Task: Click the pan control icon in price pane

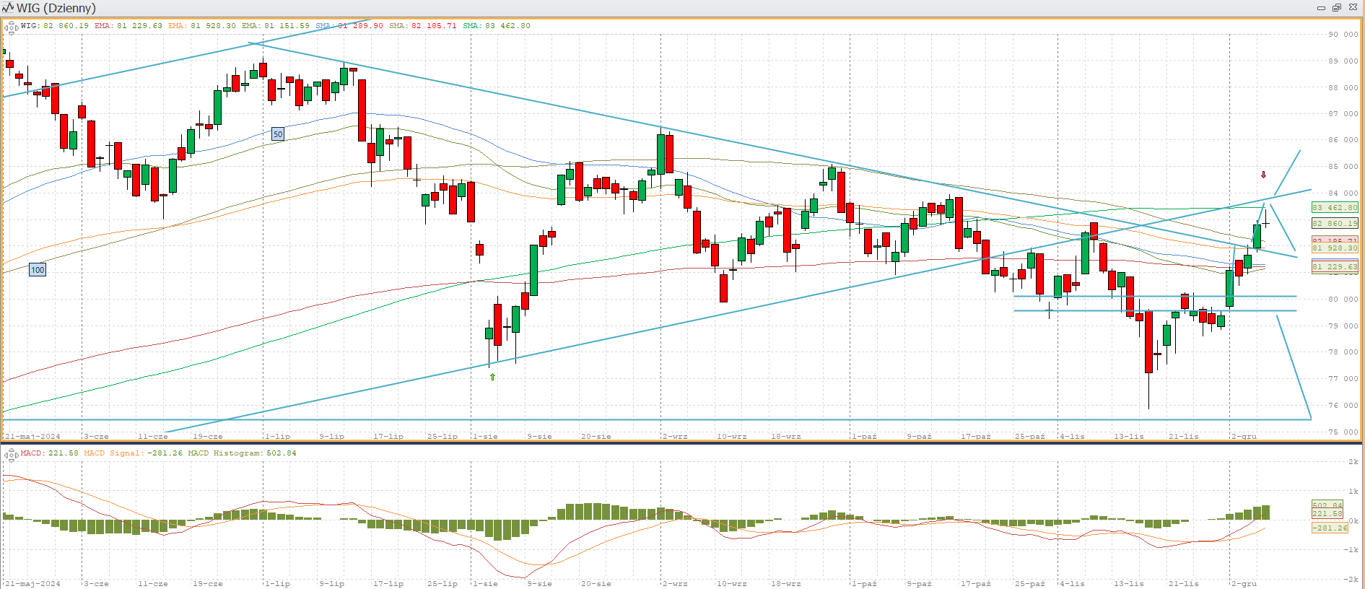Action: point(11,28)
